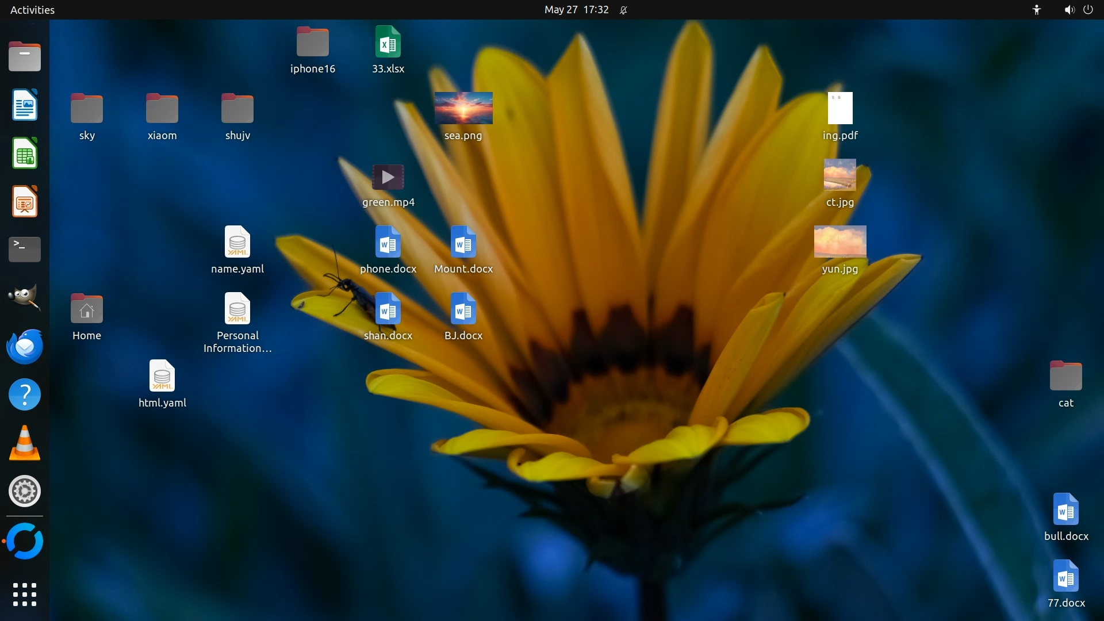
Task: Open the volume control in top bar
Action: [1069, 10]
